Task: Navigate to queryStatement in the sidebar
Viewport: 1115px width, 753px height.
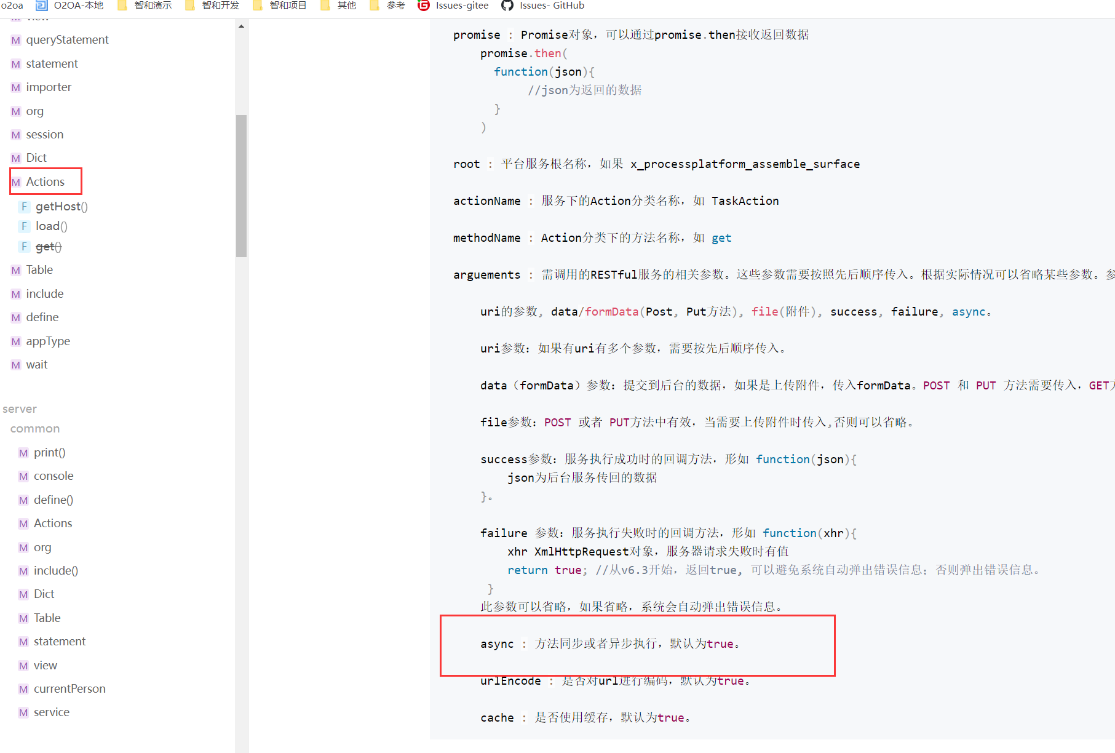Action: click(67, 40)
